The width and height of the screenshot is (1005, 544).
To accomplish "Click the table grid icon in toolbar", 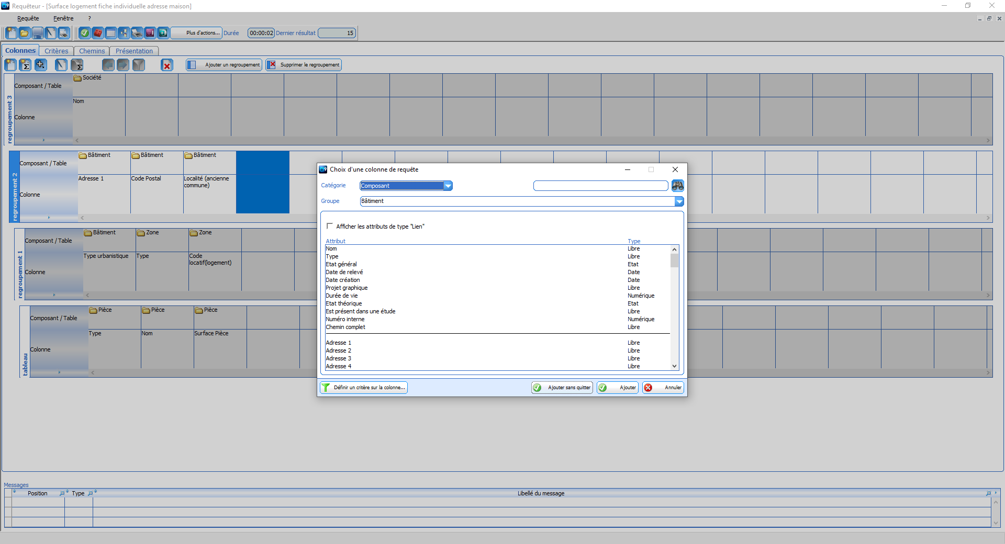I will [110, 33].
